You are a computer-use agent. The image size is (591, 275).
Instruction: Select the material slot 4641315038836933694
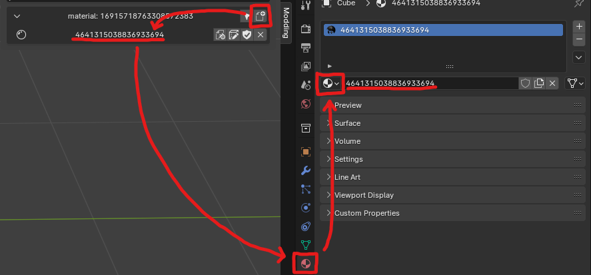443,30
